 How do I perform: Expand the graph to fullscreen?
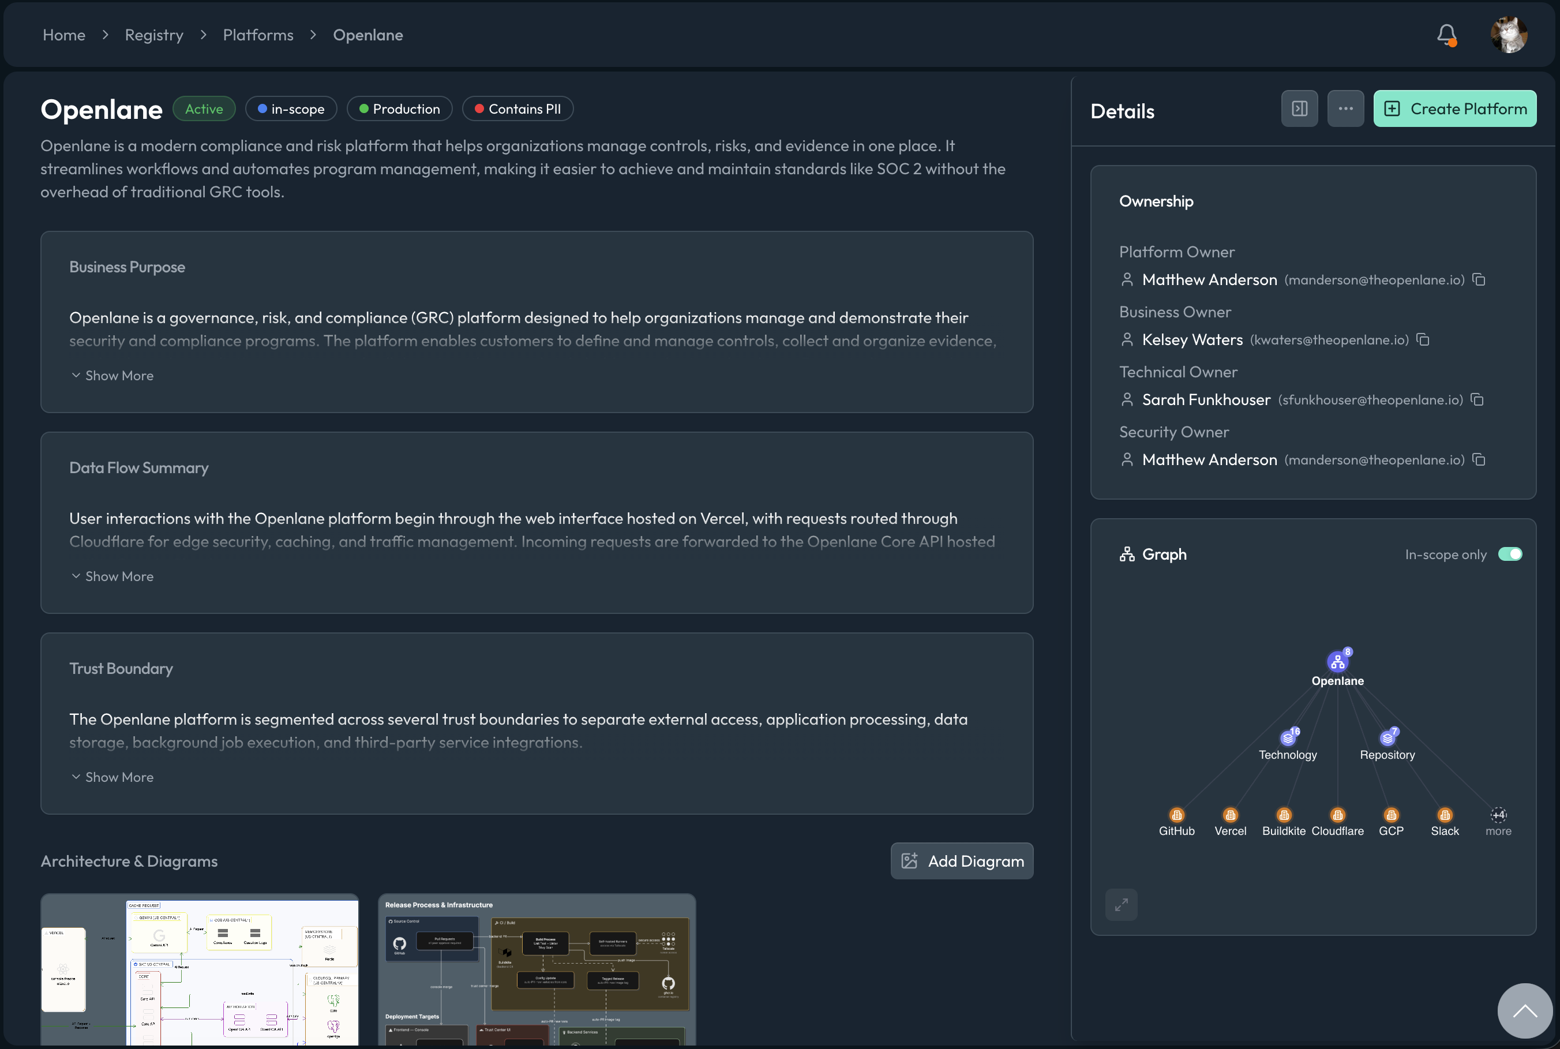click(x=1122, y=905)
